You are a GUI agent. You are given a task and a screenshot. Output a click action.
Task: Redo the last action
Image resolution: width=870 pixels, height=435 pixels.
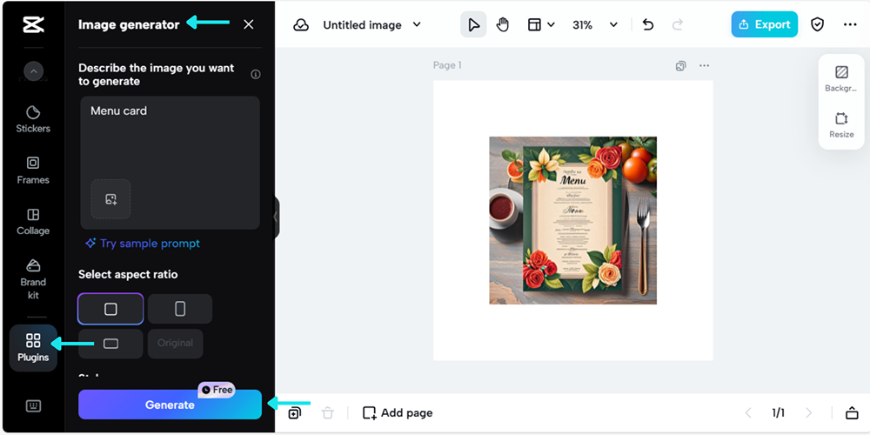click(678, 25)
